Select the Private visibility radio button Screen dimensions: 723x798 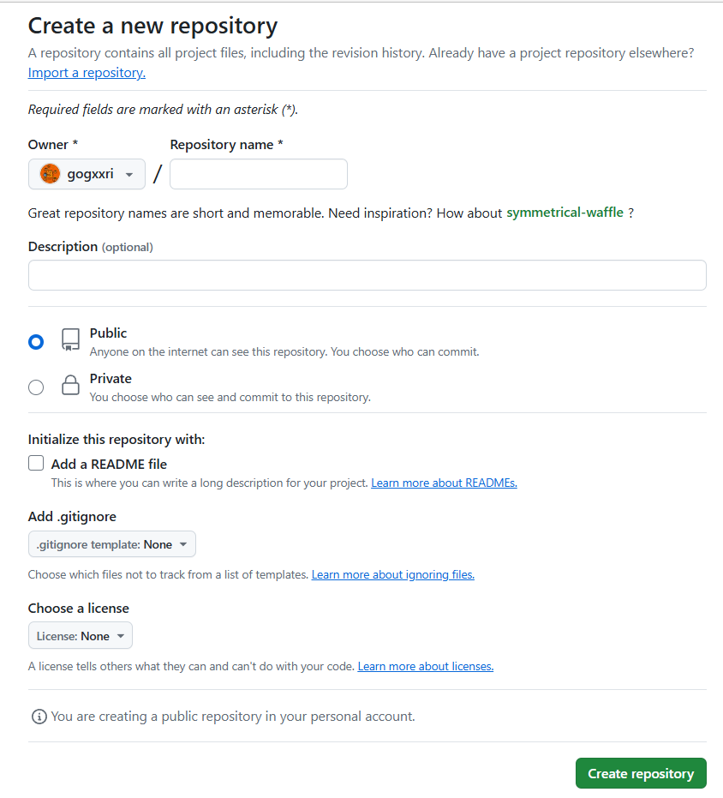coord(36,387)
